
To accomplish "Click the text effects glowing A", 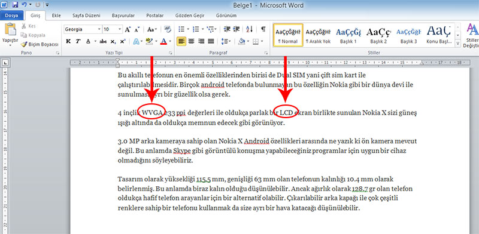I will pyautogui.click(x=136, y=41).
